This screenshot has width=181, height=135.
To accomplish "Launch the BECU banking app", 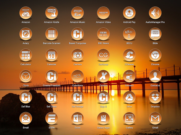I will pyautogui.click(x=129, y=34).
